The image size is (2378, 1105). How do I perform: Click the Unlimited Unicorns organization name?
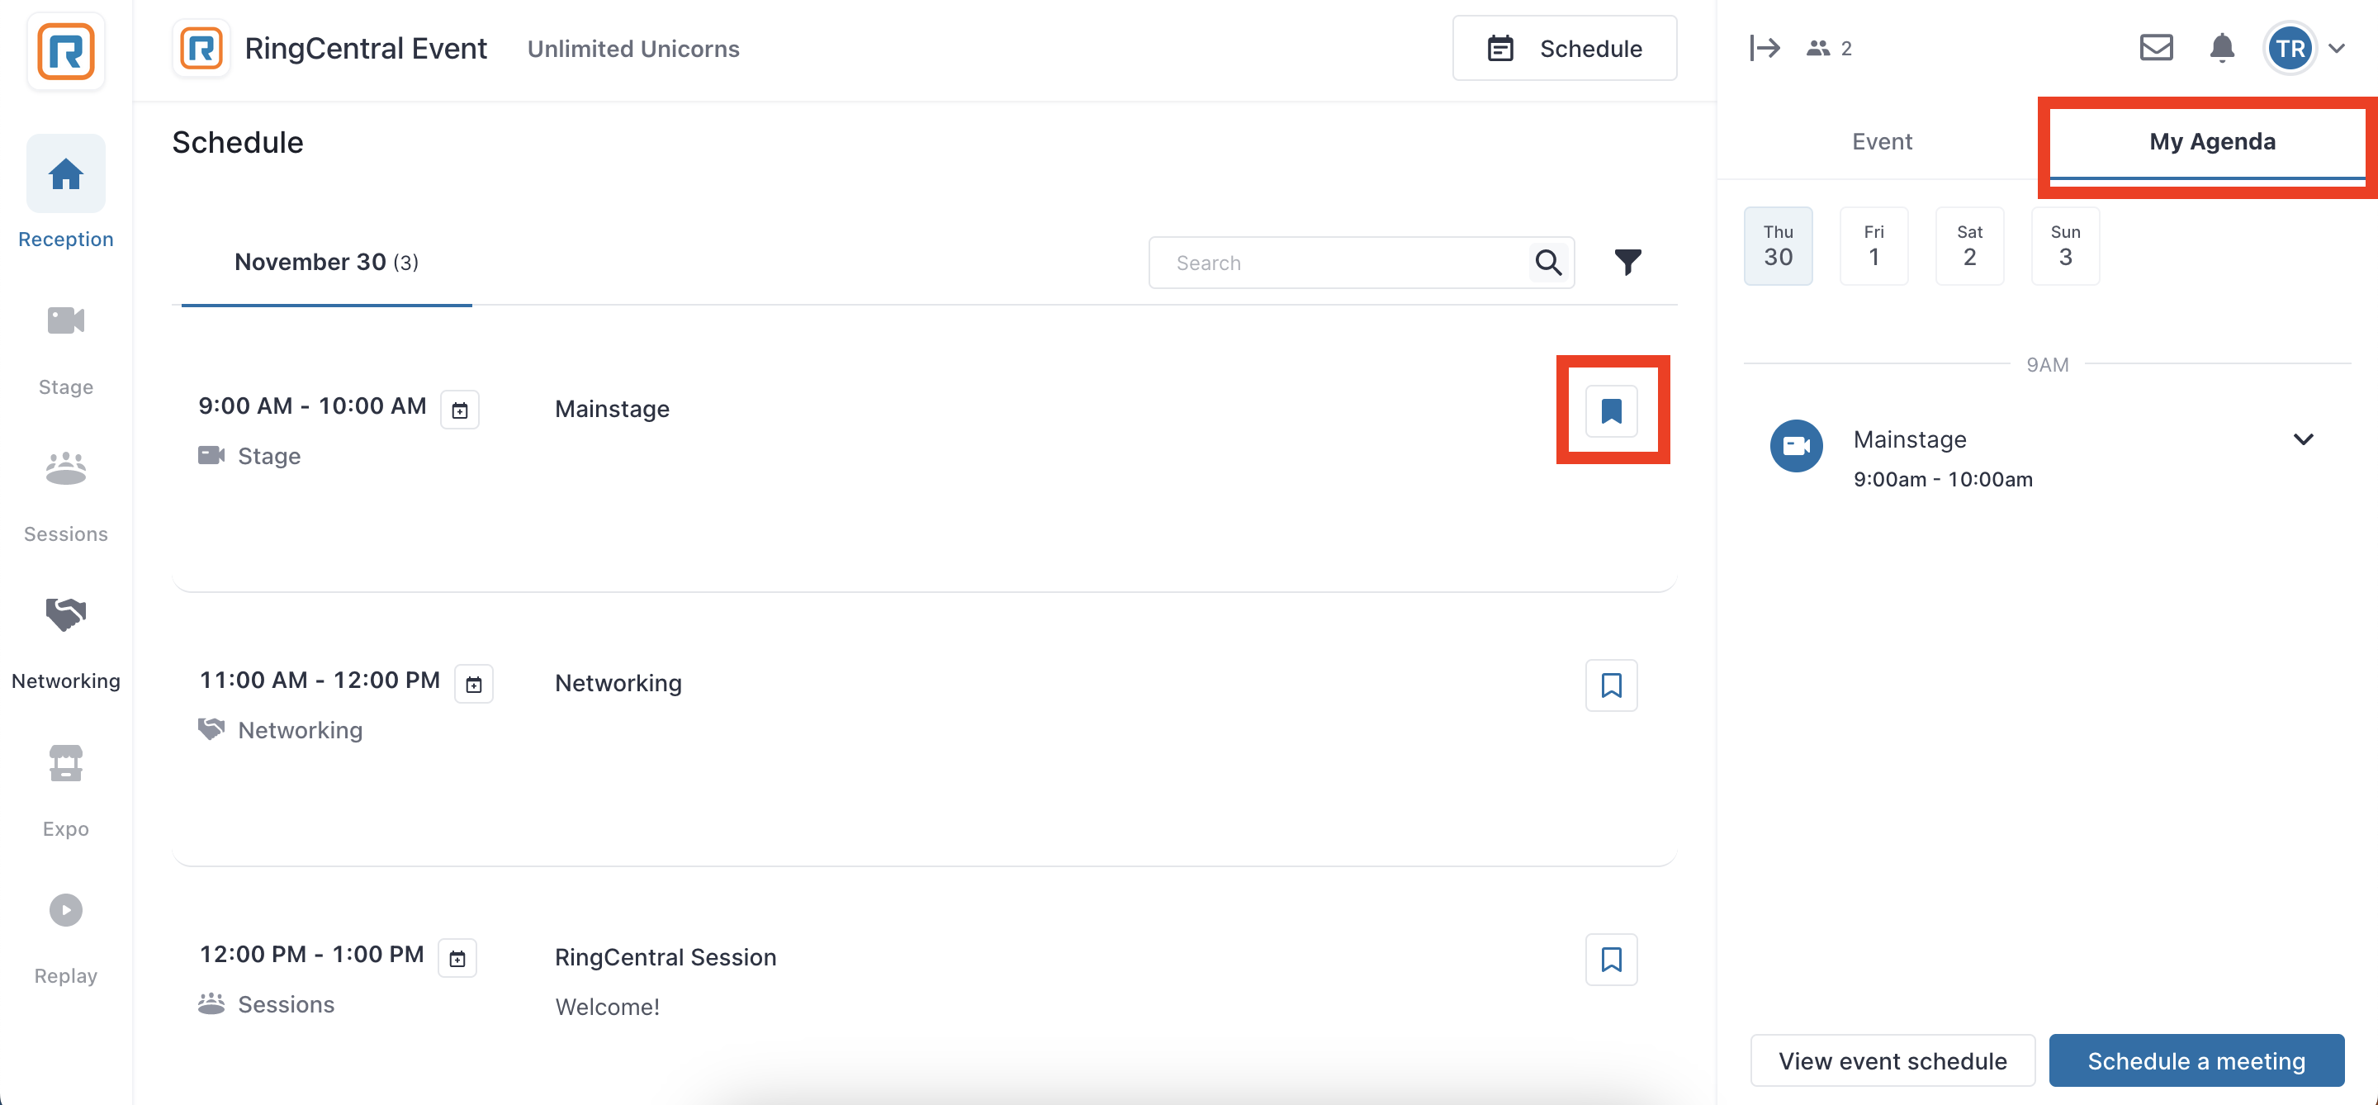(633, 49)
